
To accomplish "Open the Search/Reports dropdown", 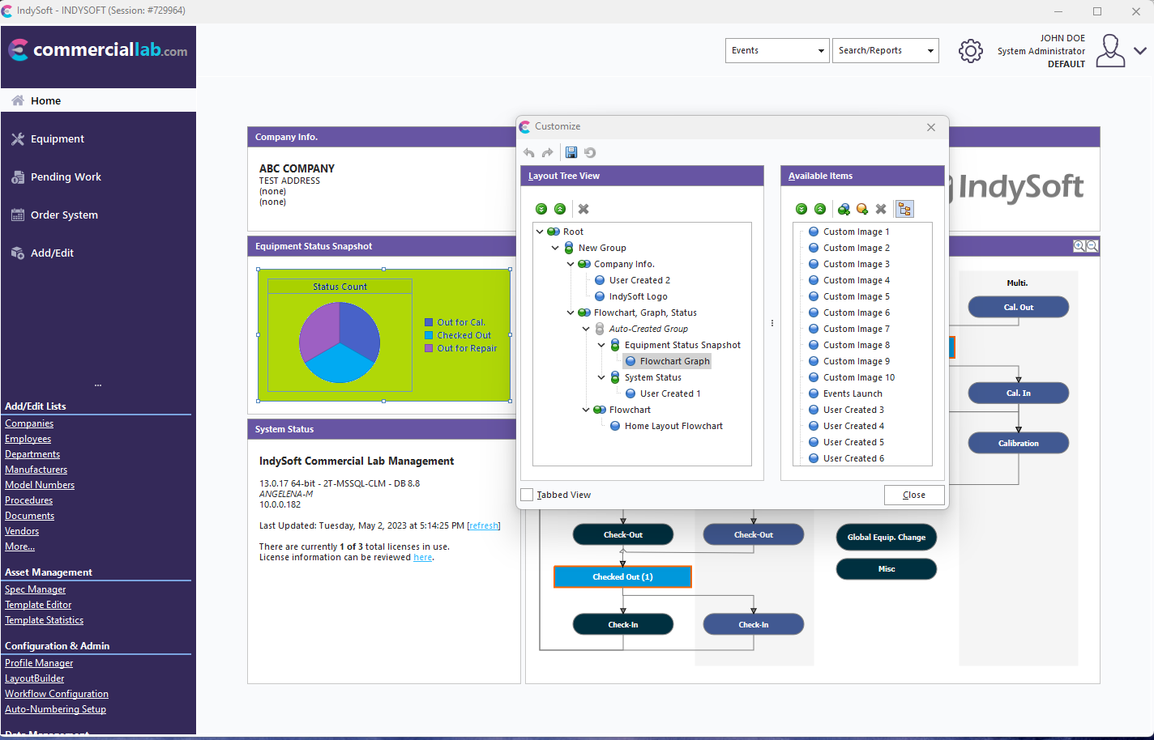I will 885,50.
